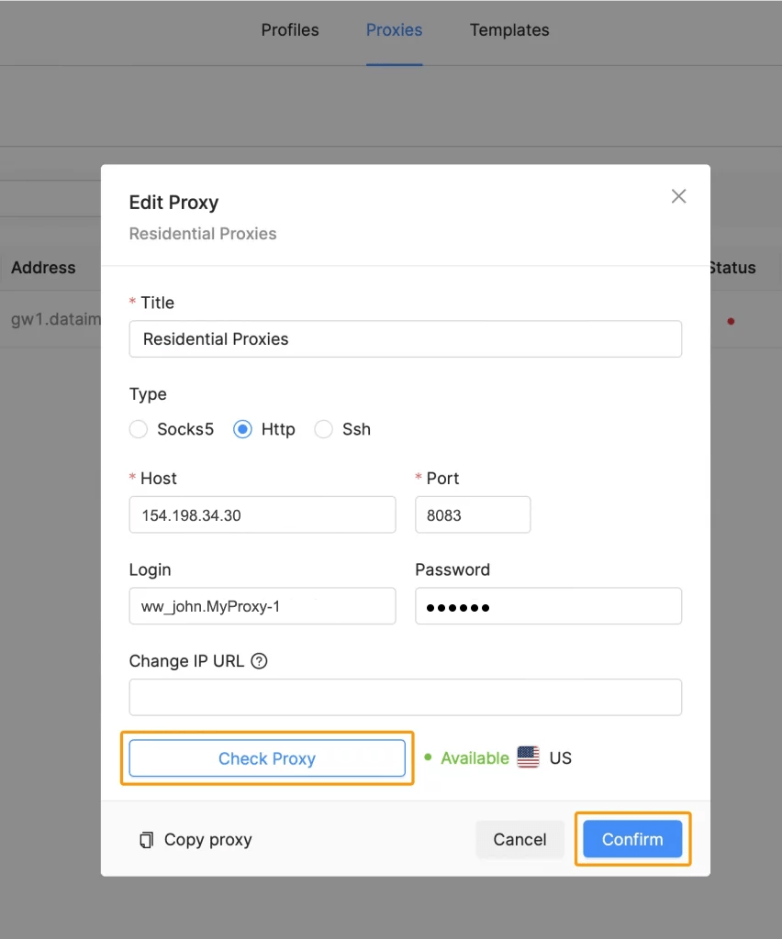
Task: Click the red status dot in table
Action: coord(730,321)
